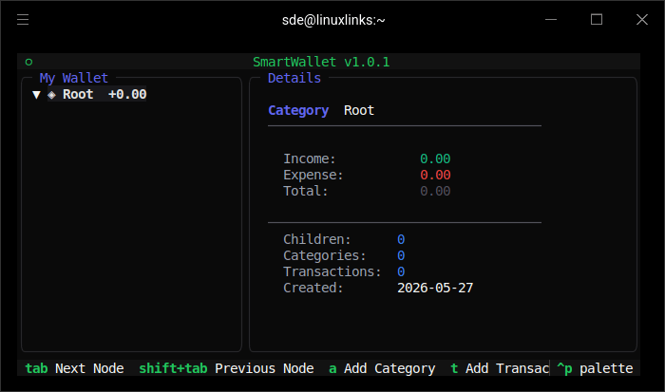
Task: Maximize the terminal window
Action: (597, 20)
